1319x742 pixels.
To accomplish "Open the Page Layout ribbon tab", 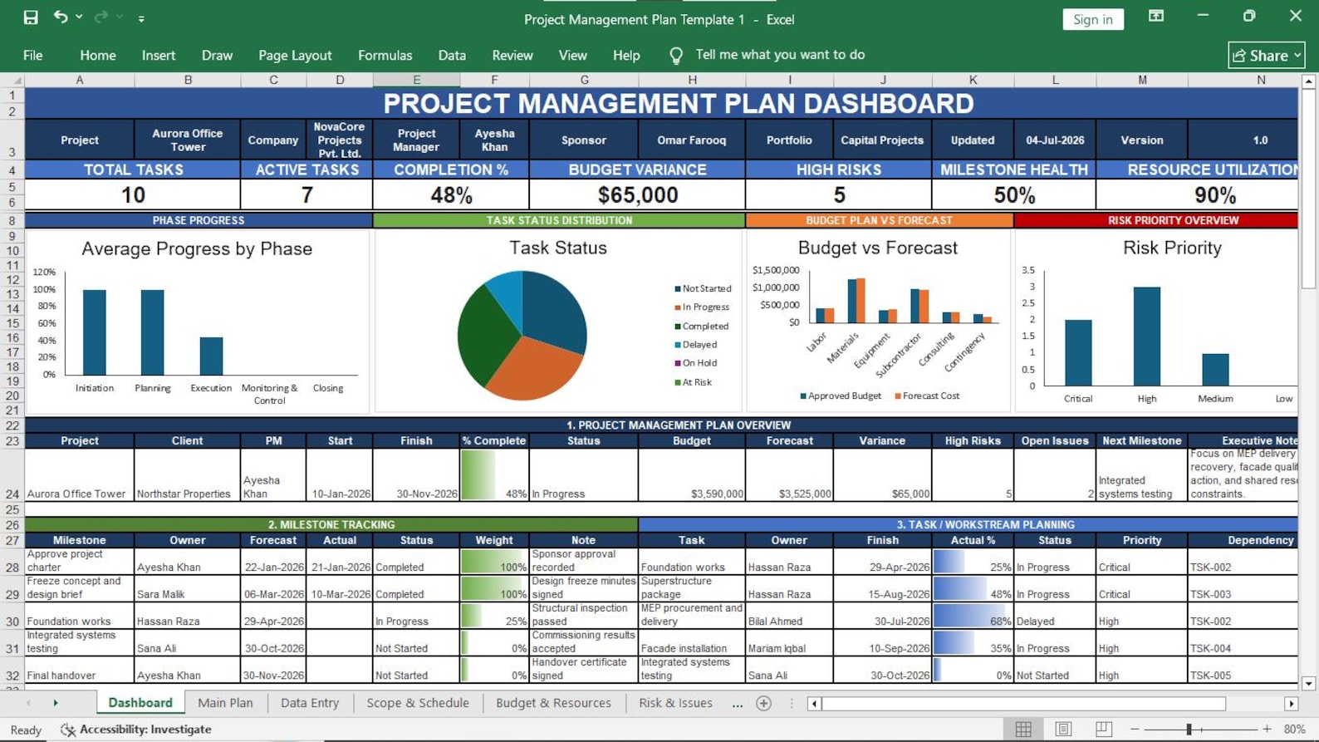I will [x=295, y=55].
